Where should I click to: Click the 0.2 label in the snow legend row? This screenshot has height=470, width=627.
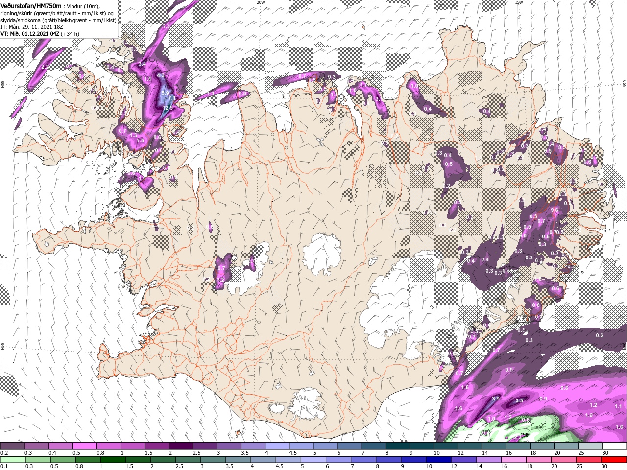[x=5, y=453]
